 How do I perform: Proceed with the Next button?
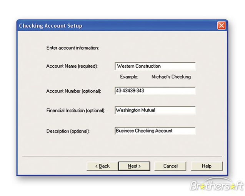tap(134, 166)
